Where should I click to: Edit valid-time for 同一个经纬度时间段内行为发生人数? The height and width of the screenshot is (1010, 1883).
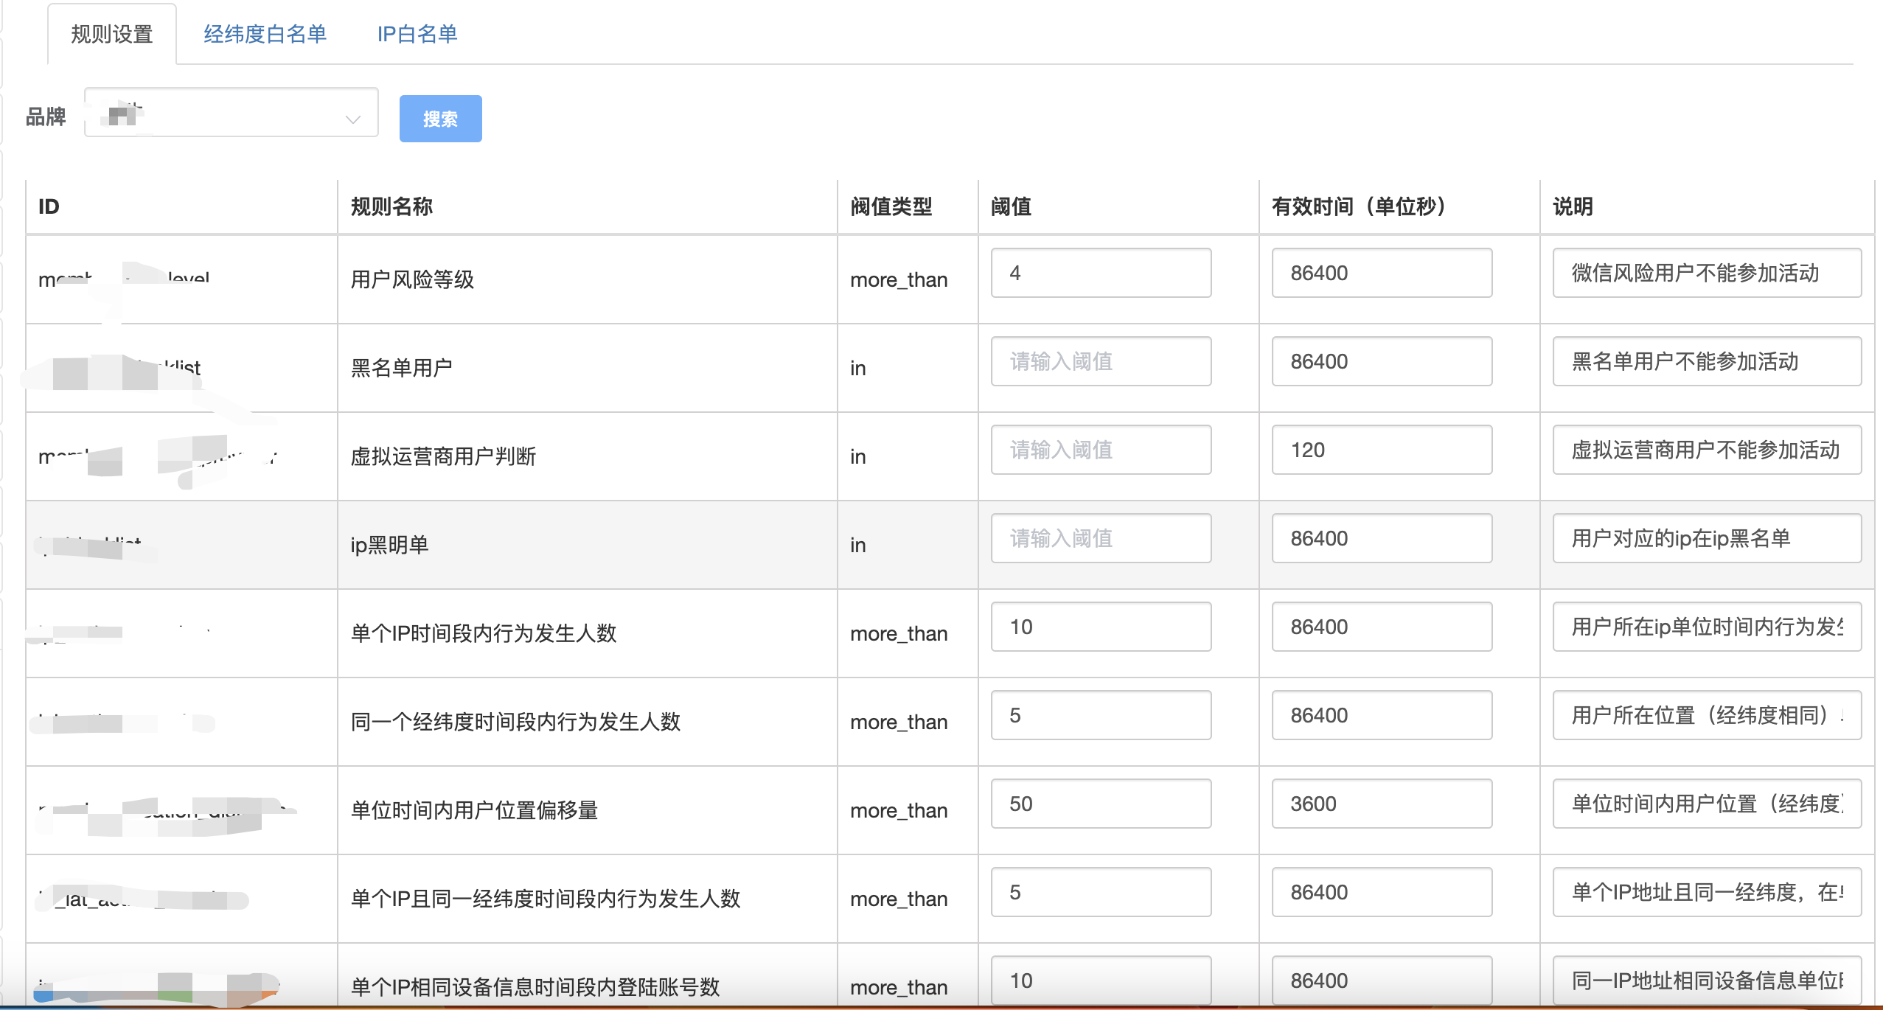[x=1382, y=715]
